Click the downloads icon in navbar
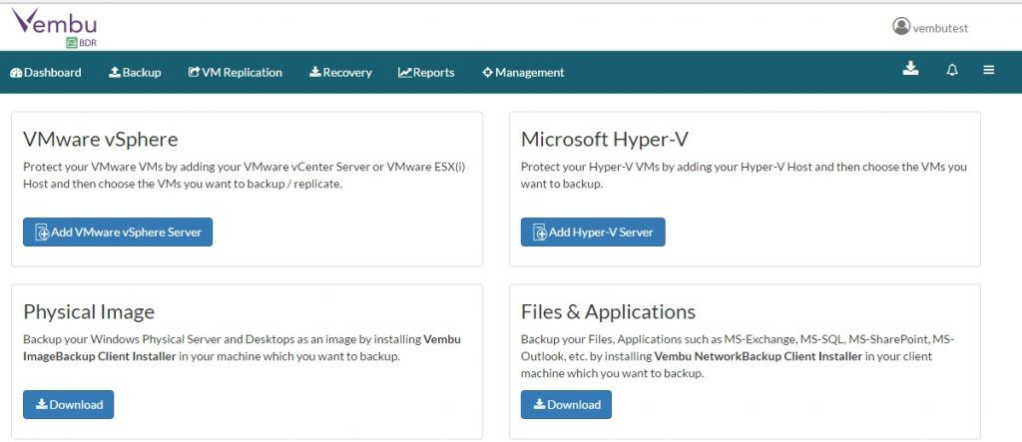The image size is (1022, 442). pyautogui.click(x=910, y=69)
